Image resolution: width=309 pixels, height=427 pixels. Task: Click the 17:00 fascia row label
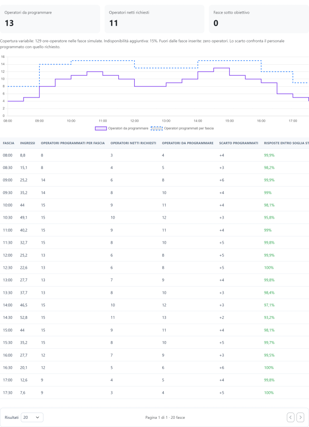click(x=8, y=380)
